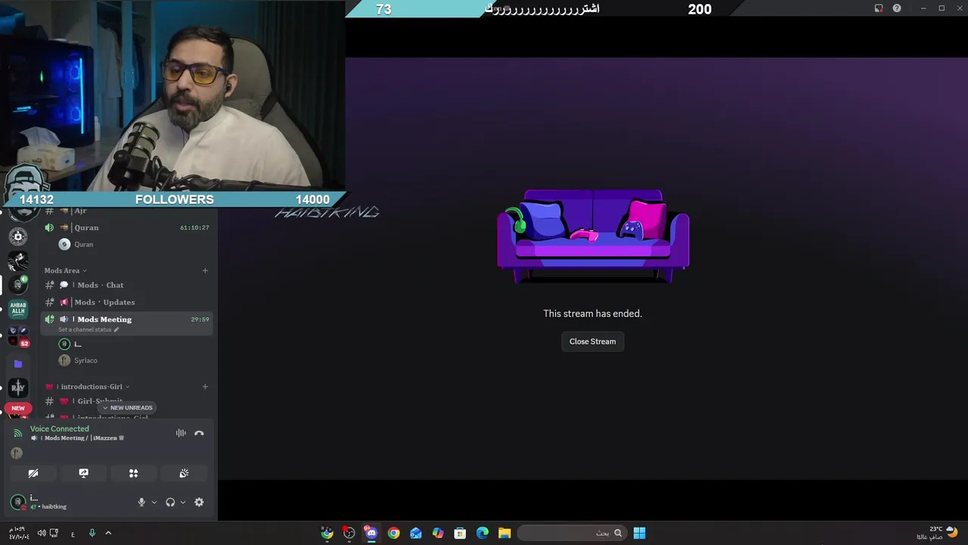Open the Windows Start menu
The image size is (968, 545).
pyautogui.click(x=639, y=533)
